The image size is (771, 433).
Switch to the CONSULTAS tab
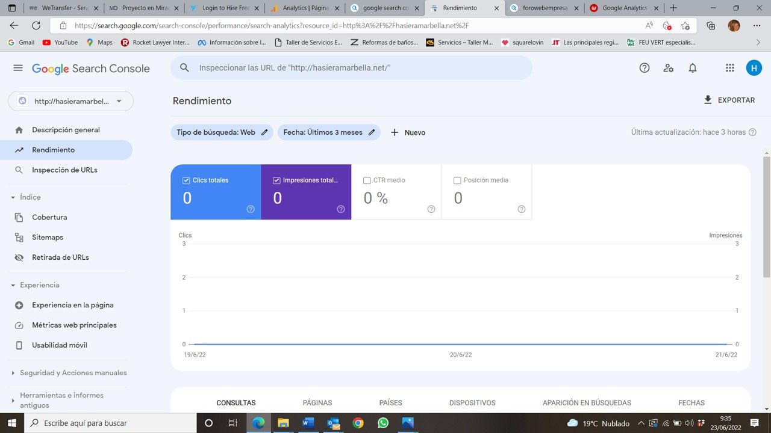[x=236, y=403]
